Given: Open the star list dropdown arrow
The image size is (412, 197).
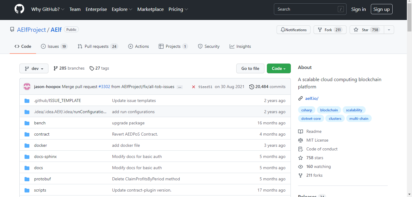Looking at the screenshot, I should coord(389,30).
